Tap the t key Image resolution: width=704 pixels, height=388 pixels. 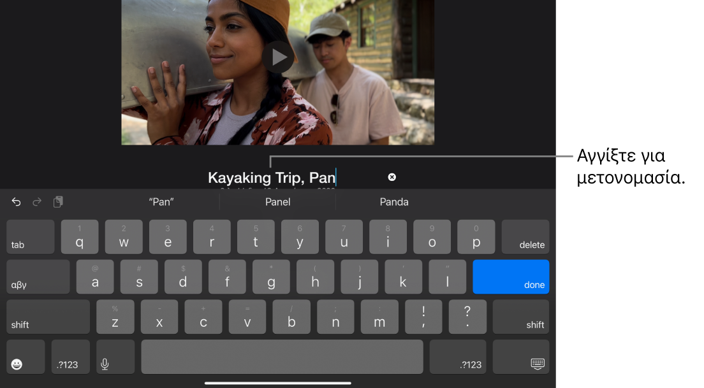pyautogui.click(x=256, y=237)
